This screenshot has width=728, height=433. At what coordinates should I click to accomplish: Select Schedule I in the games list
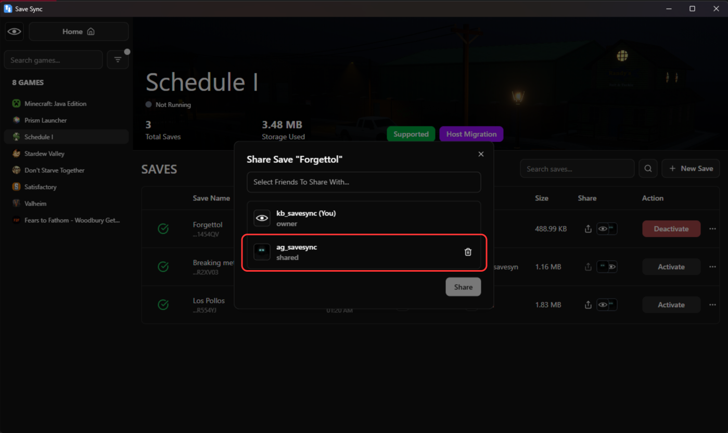66,137
